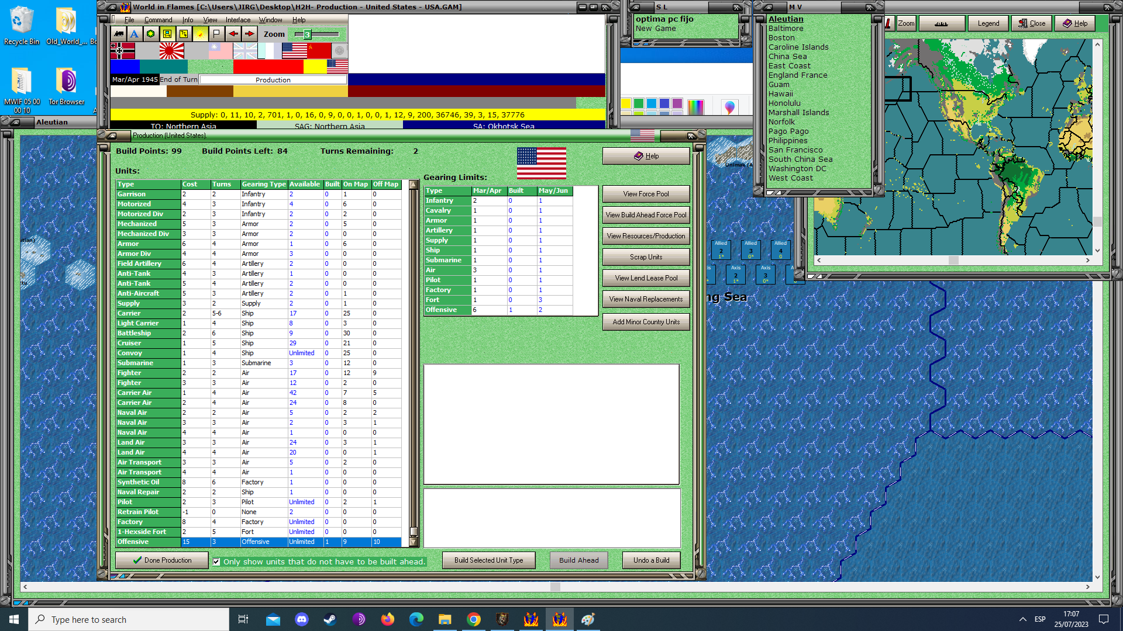Open the Command menu
1123x631 pixels.
coord(158,20)
